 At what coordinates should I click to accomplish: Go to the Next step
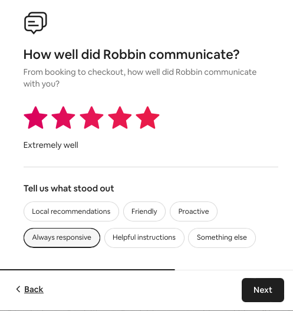pyautogui.click(x=263, y=290)
